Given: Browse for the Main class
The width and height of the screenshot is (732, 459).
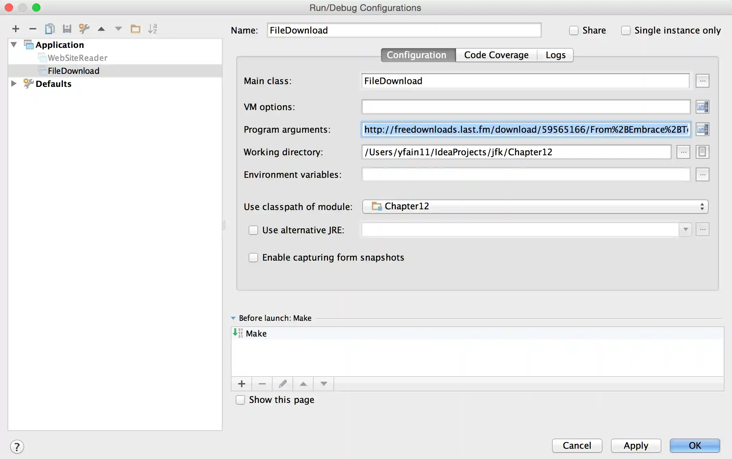Looking at the screenshot, I should [702, 81].
